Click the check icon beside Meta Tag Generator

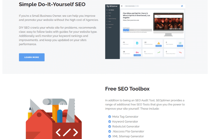pos(109,117)
